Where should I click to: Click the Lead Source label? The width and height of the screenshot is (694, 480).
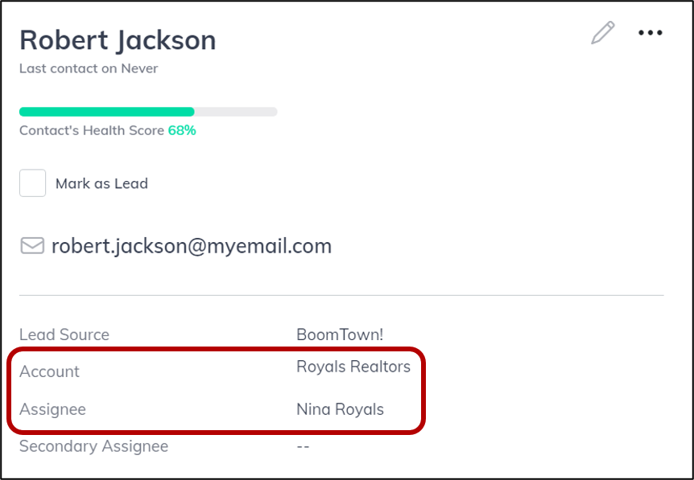tap(64, 334)
